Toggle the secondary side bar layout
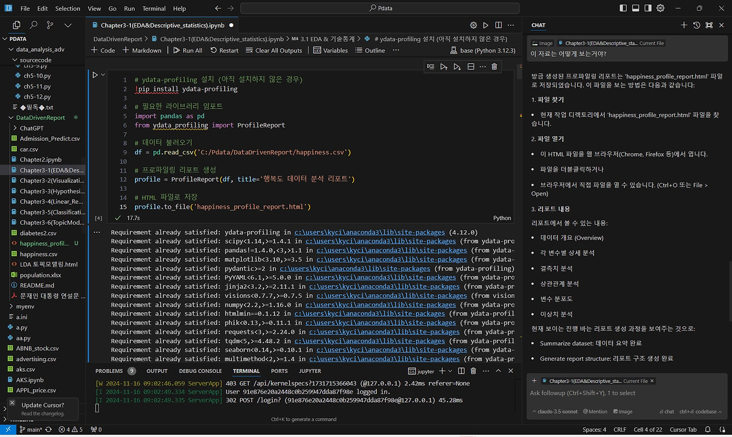The height and width of the screenshot is (437, 732). click(x=648, y=9)
